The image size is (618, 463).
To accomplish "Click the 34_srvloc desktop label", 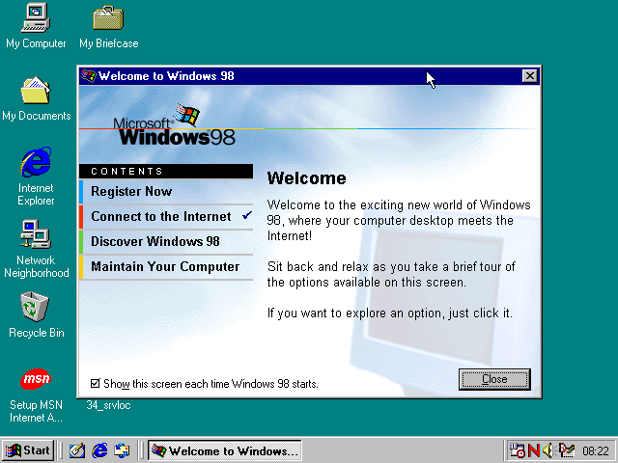I will click(108, 405).
